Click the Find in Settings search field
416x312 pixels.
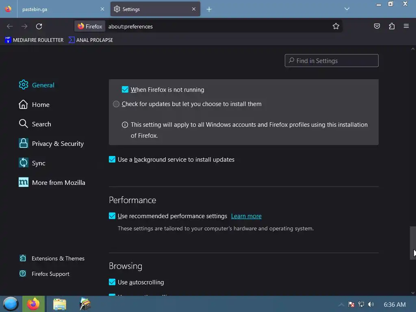click(331, 61)
